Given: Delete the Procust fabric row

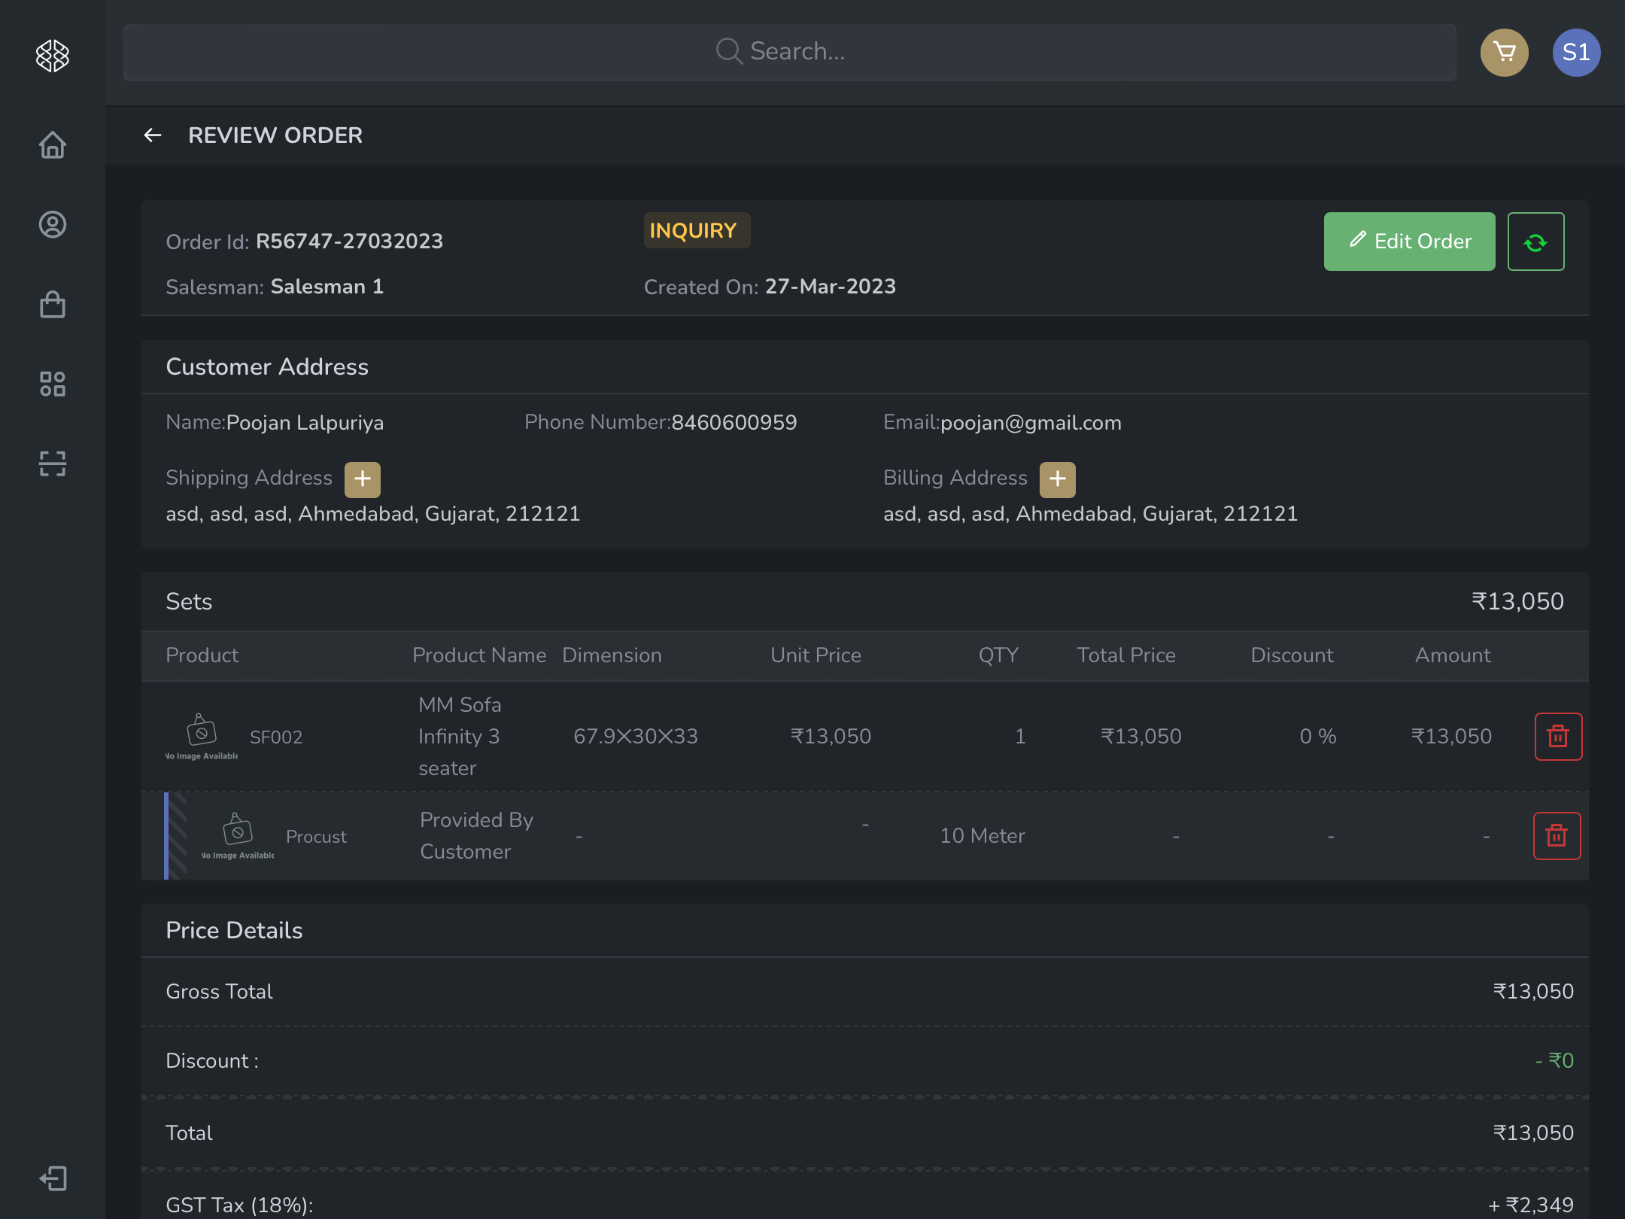Looking at the screenshot, I should (1557, 836).
